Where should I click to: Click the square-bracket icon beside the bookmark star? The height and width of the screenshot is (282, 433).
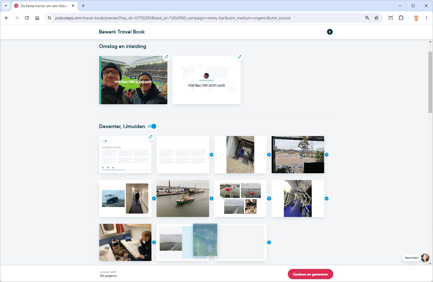click(391, 18)
